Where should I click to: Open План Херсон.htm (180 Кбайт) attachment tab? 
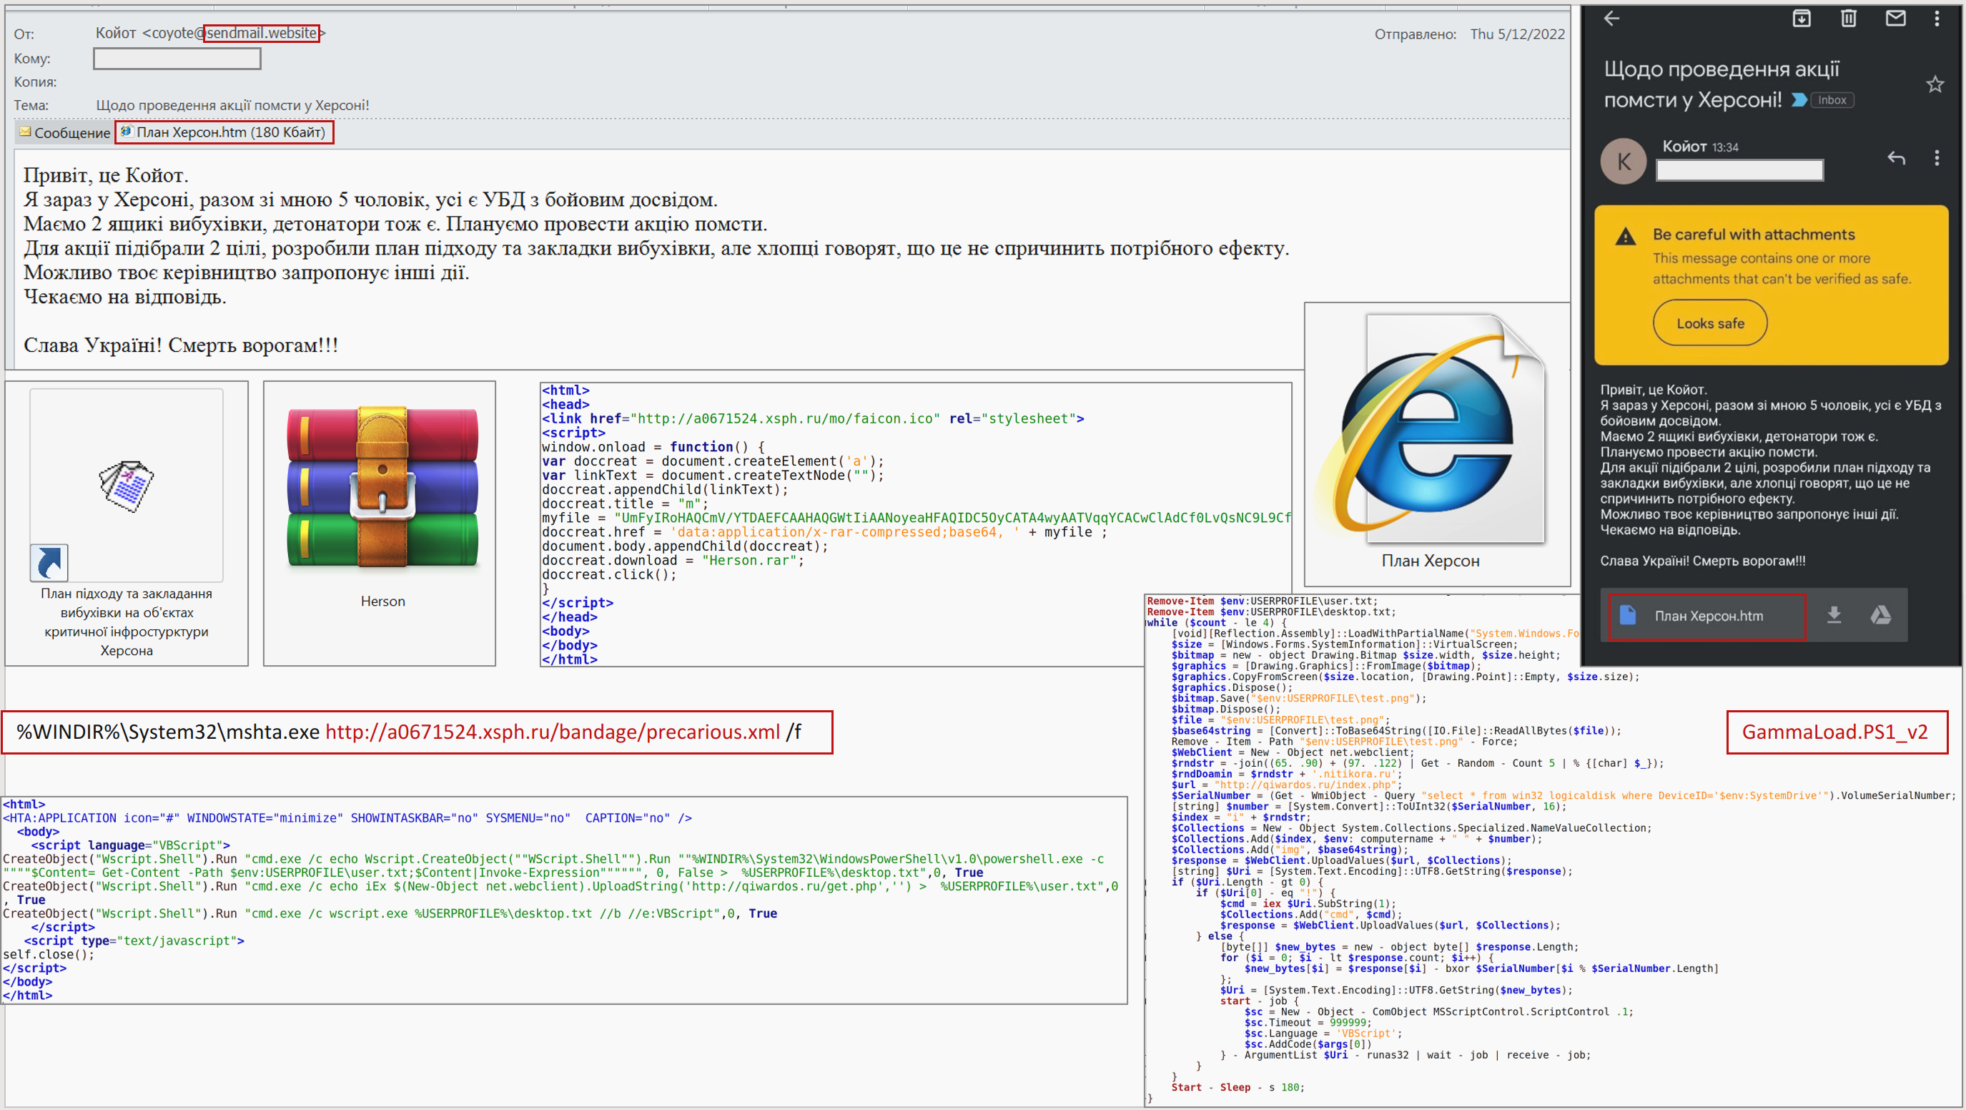coord(224,133)
